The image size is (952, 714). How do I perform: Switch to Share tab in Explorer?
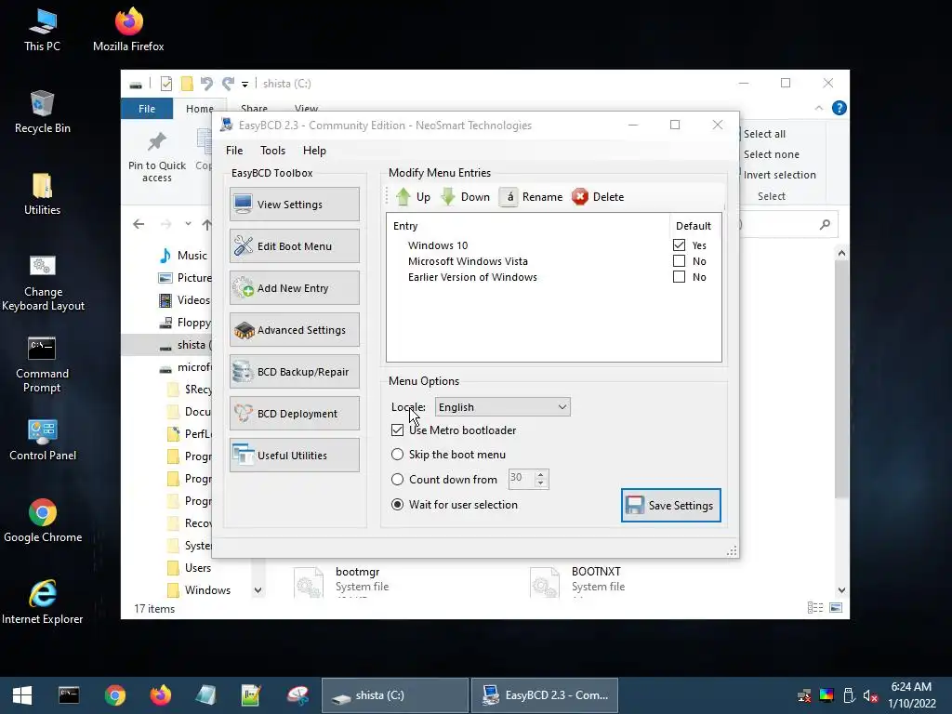pos(254,108)
